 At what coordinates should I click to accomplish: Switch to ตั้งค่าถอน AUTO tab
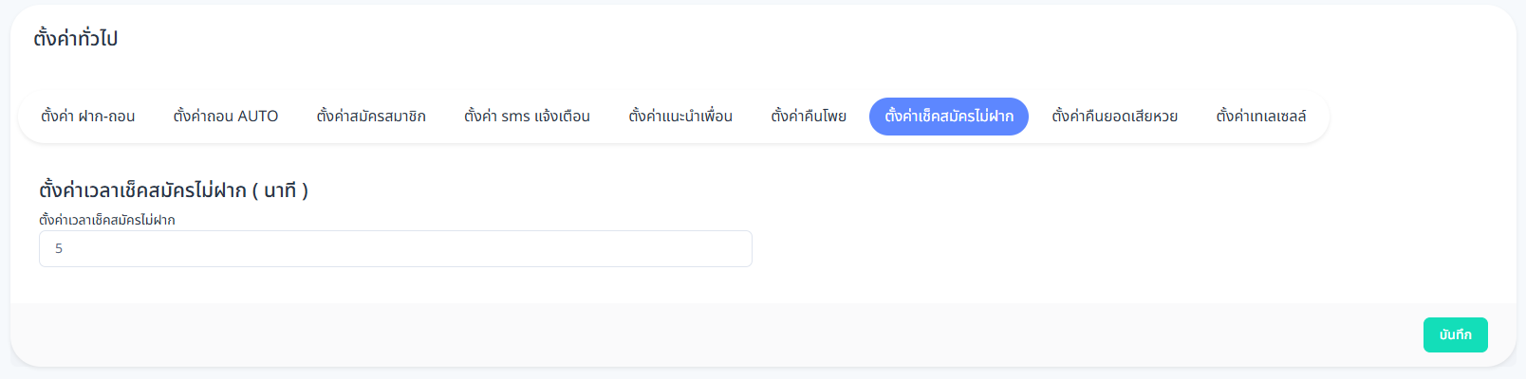(226, 117)
